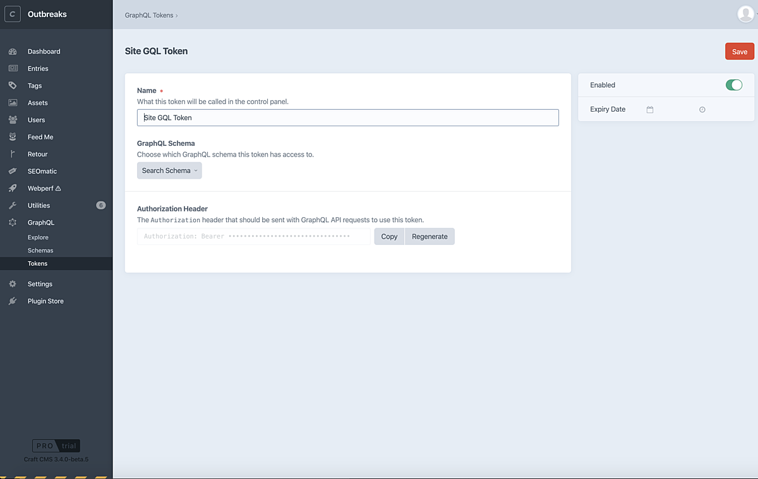Open the Feed Me plugin icon
This screenshot has width=758, height=479.
click(x=13, y=136)
